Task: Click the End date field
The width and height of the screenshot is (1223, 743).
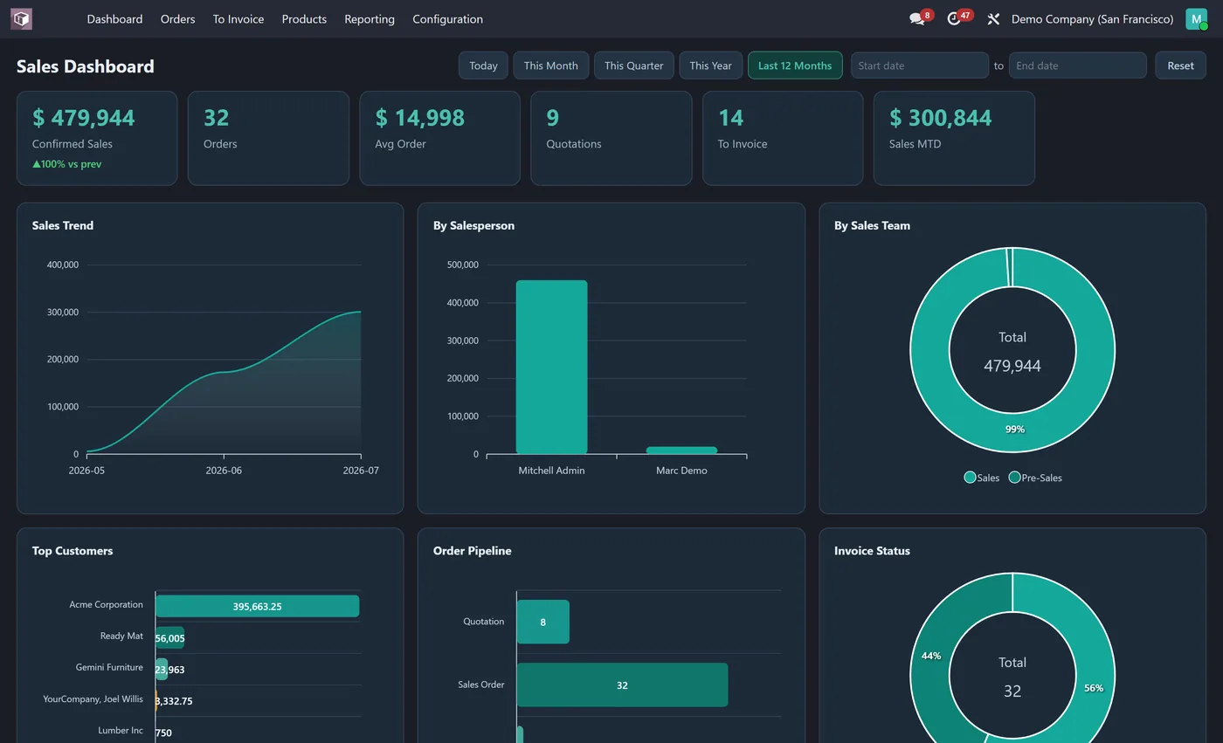Action: tap(1077, 65)
